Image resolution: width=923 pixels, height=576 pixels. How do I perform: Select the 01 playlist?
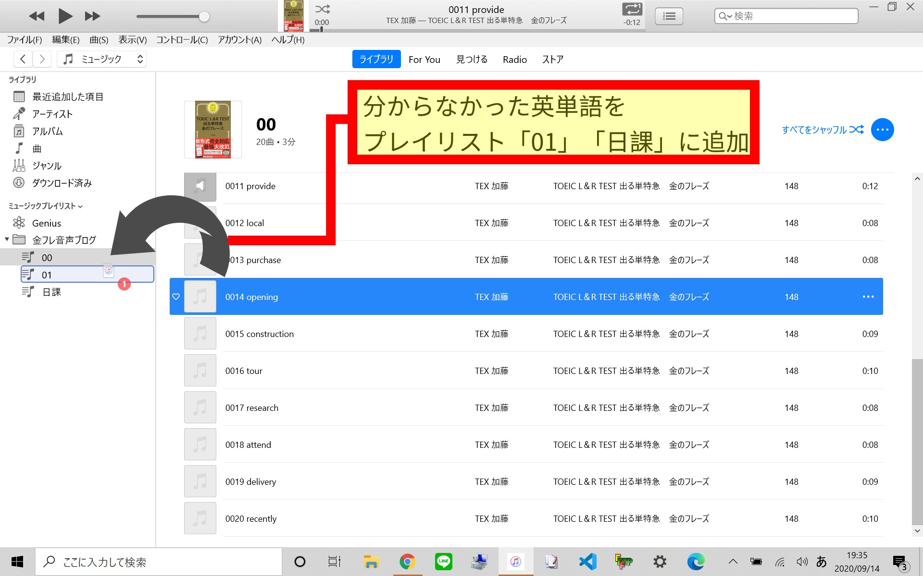pyautogui.click(x=87, y=275)
